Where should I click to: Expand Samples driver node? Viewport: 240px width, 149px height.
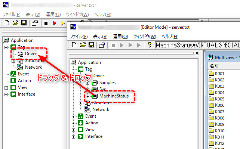coord(87,83)
